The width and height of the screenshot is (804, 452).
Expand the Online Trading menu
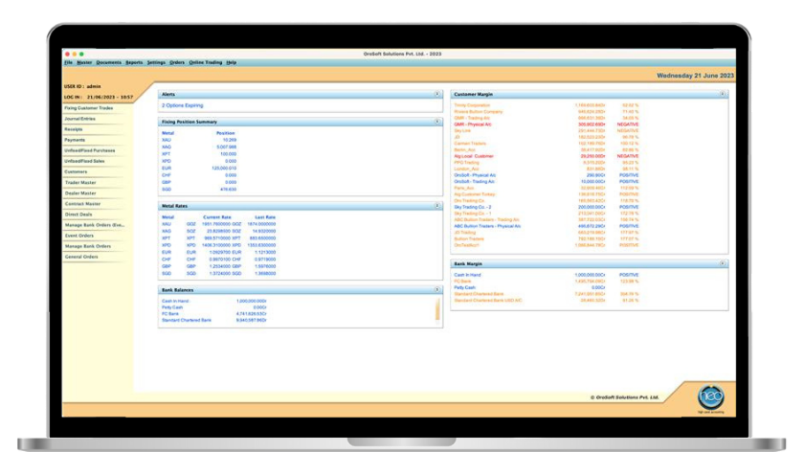point(205,62)
